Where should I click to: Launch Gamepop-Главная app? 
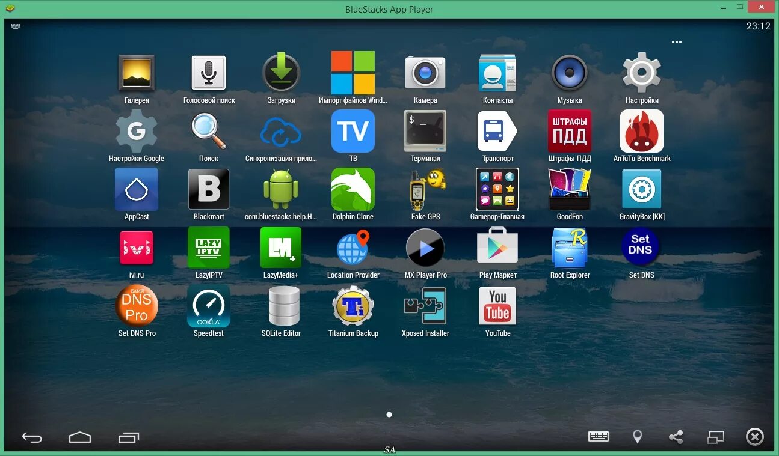click(x=497, y=189)
